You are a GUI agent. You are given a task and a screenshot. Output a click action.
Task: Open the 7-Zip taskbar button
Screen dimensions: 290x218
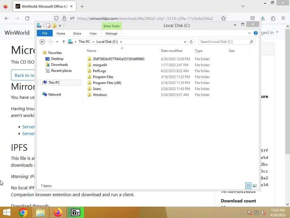pos(75,212)
